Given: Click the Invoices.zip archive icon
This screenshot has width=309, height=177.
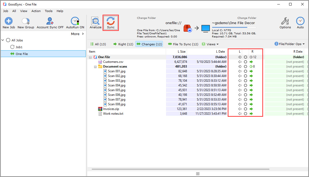Looking at the screenshot, I should [100, 109].
